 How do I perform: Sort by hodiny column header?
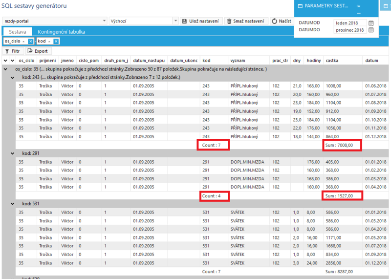click(x=313, y=60)
